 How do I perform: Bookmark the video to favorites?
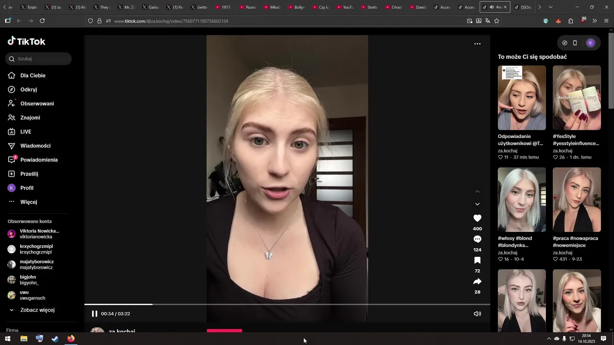pos(477,260)
